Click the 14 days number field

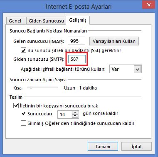[65, 115]
